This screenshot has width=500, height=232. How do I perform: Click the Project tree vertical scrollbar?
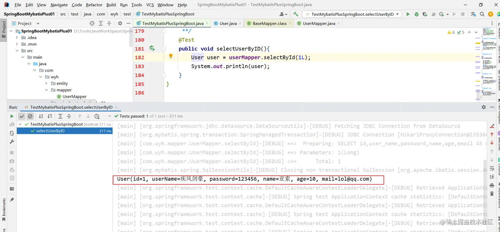coord(131,38)
